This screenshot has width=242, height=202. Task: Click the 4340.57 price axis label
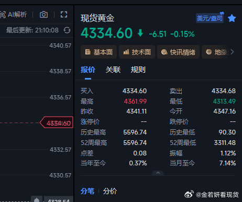coord(60,46)
